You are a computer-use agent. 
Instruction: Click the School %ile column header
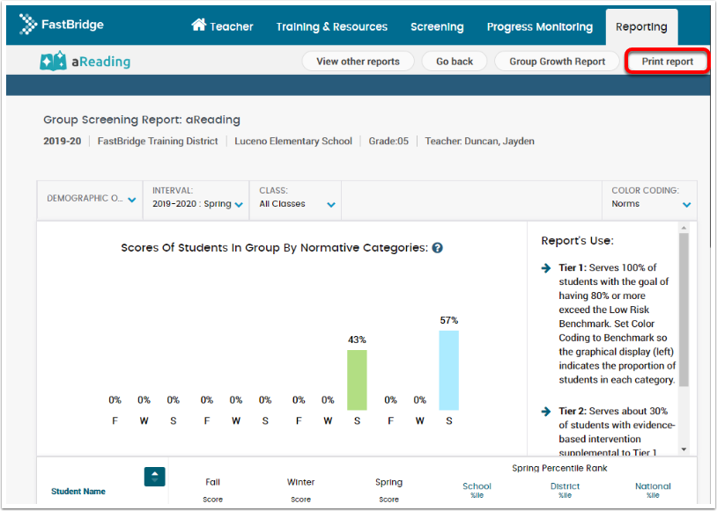pyautogui.click(x=477, y=490)
